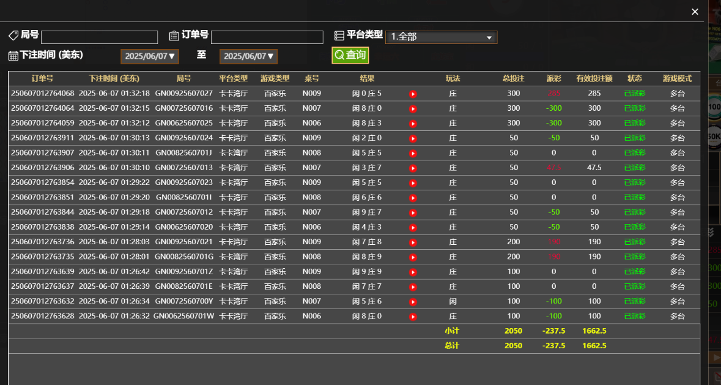The width and height of the screenshot is (721, 385).
Task: Play the replay for result 闲5庄5 on N008
Action: click(x=413, y=152)
